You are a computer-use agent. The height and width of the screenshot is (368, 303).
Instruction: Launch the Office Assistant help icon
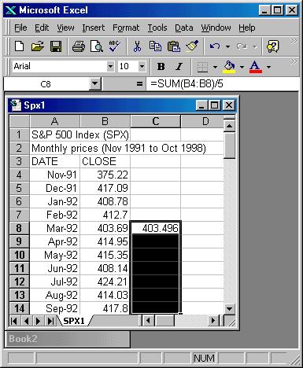point(272,46)
